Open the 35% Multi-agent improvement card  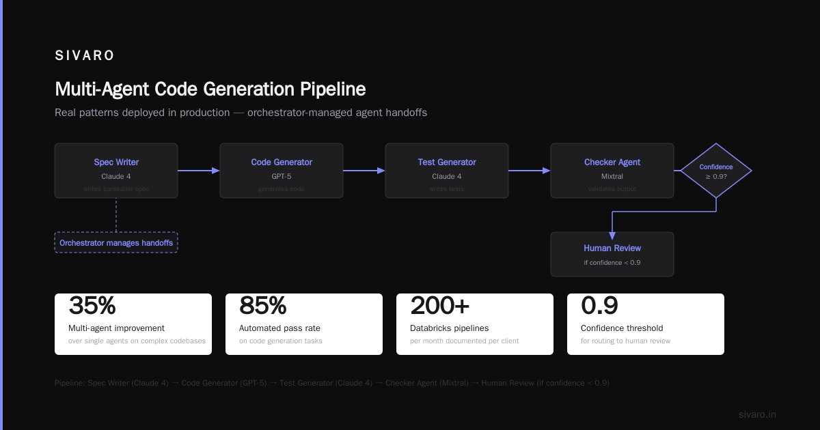tap(133, 324)
